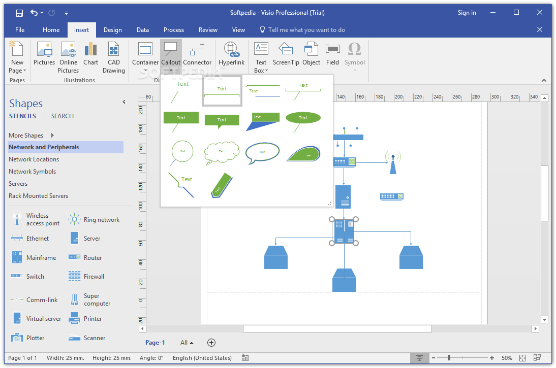
Task: Click the Sign in link
Action: pyautogui.click(x=467, y=13)
